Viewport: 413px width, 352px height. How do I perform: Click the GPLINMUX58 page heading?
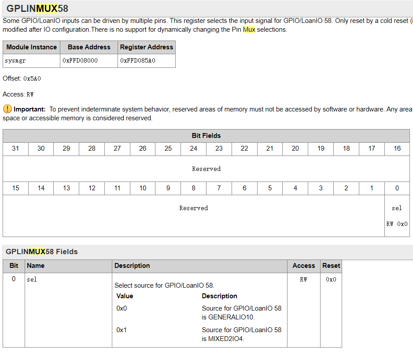pyautogui.click(x=37, y=8)
